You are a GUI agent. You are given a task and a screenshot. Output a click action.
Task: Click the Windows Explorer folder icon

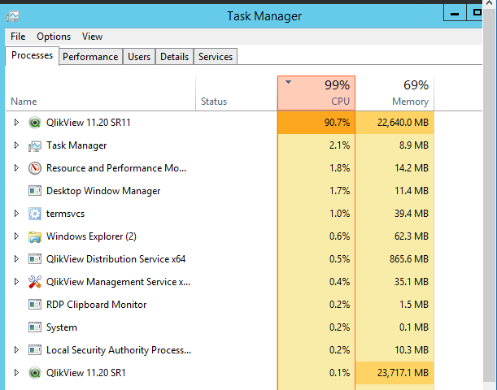click(35, 236)
